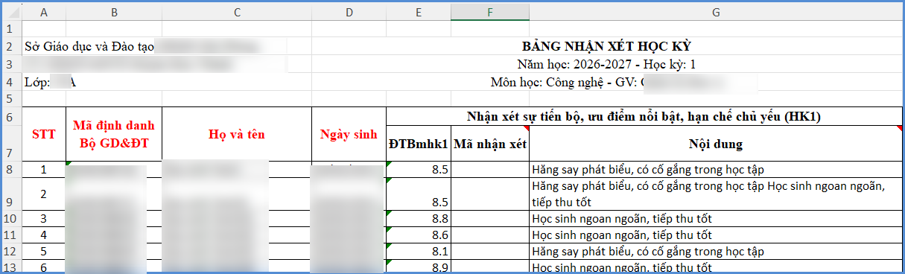Click the empty Mã nhận xét cell in row 10
Screen dimensions: 905x274
(489, 218)
